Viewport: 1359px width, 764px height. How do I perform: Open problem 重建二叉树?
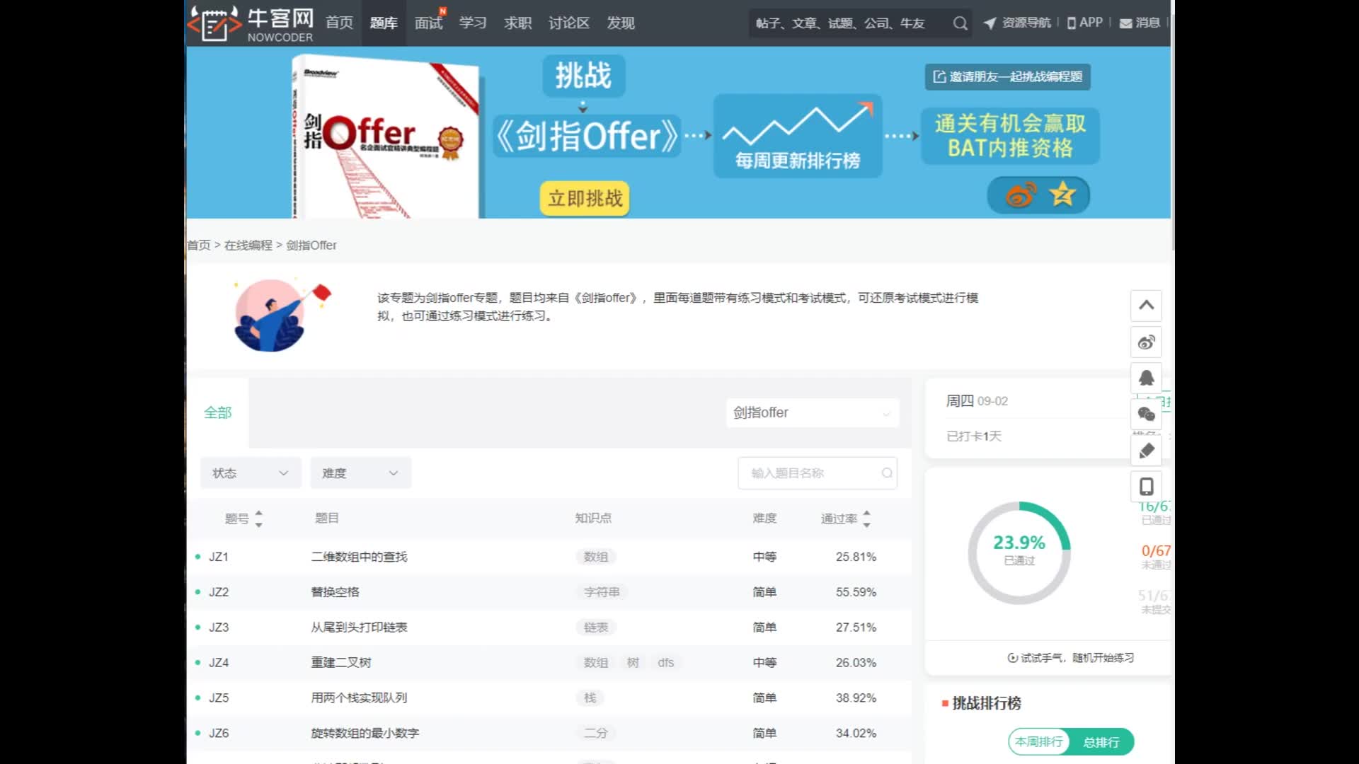coord(341,663)
